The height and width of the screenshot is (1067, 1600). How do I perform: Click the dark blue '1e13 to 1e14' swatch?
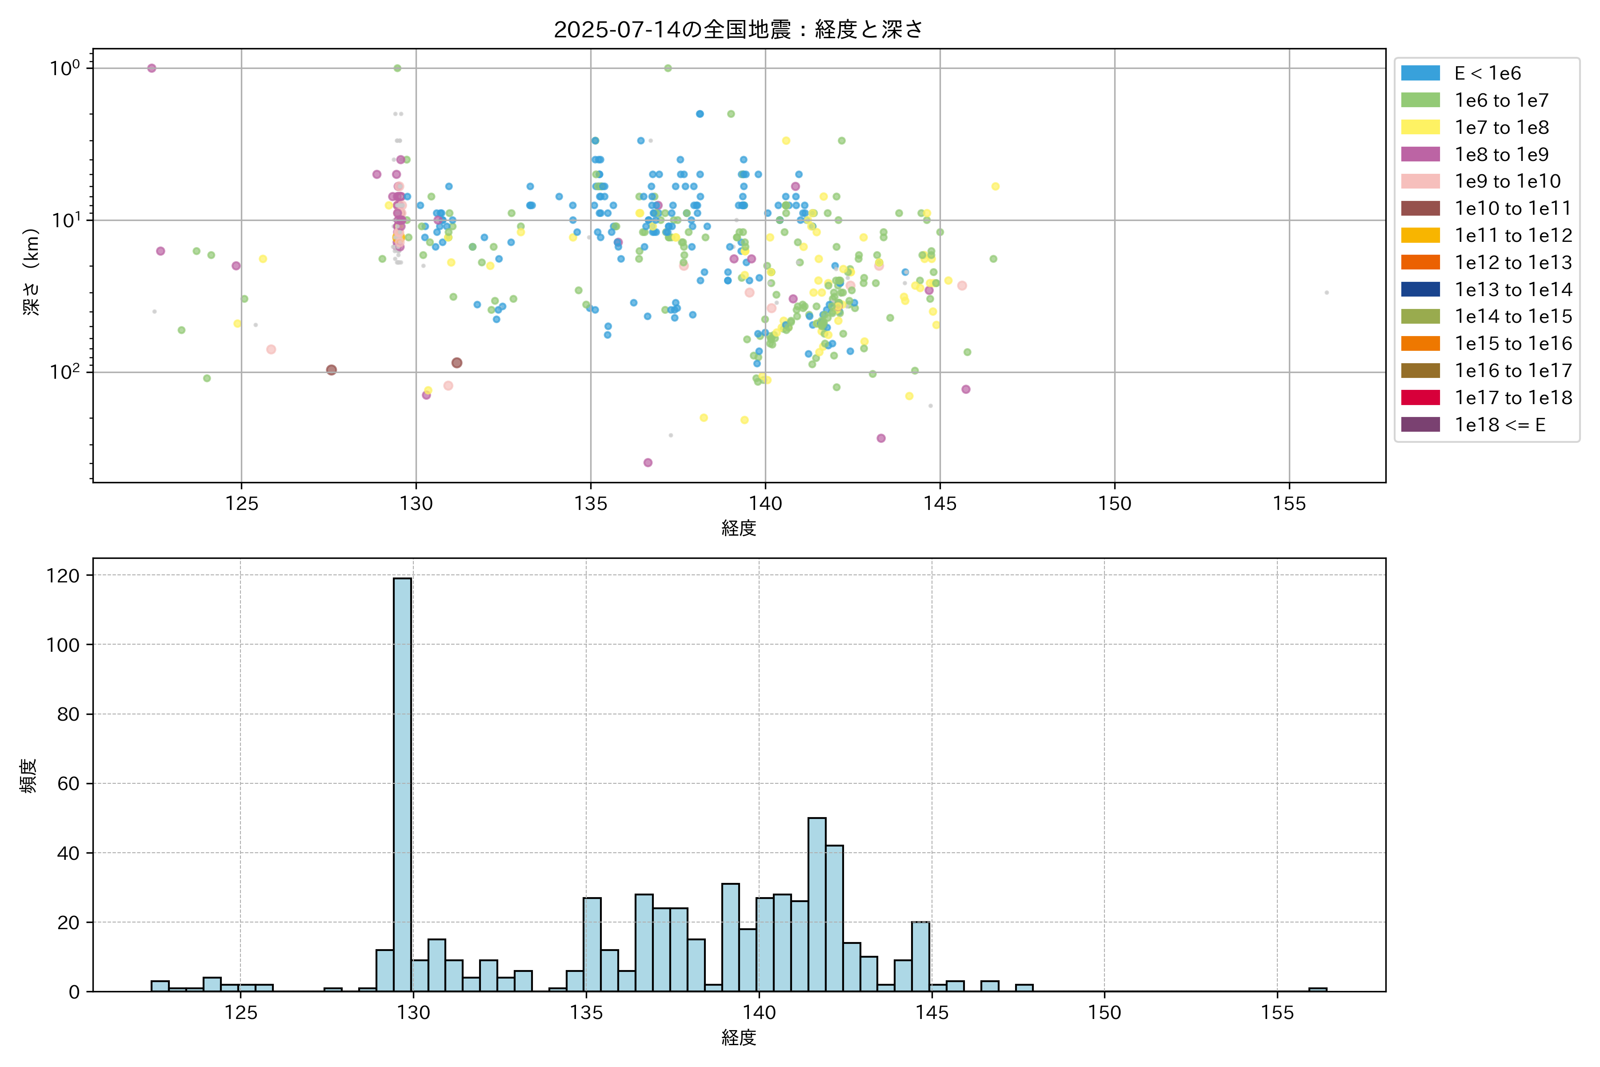1420,289
